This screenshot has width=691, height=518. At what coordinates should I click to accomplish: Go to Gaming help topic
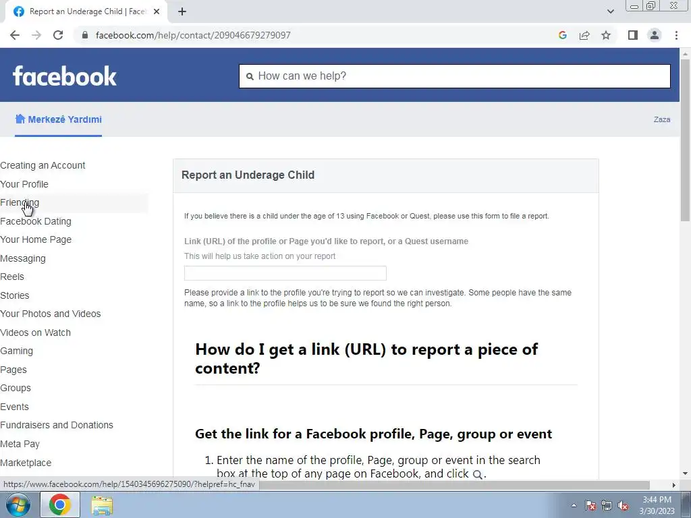point(16,351)
